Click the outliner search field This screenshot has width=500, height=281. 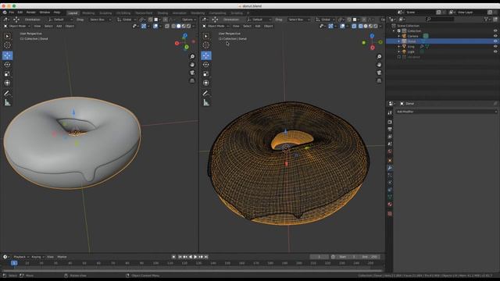pos(440,20)
